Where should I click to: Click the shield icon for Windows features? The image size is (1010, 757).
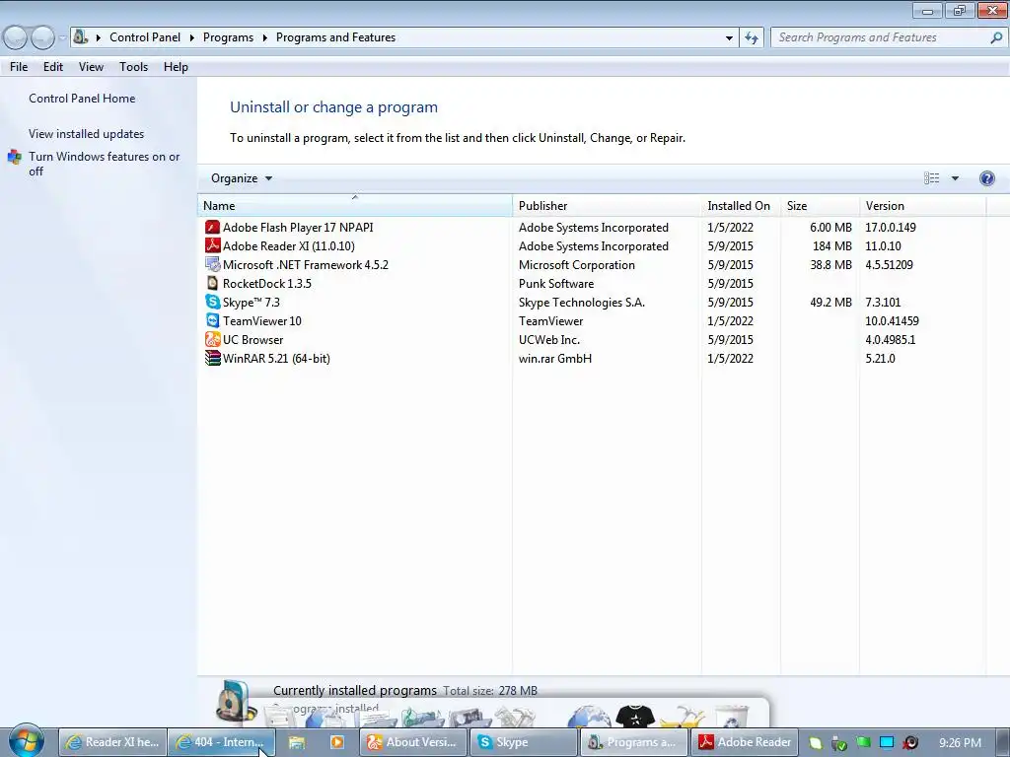tap(14, 157)
